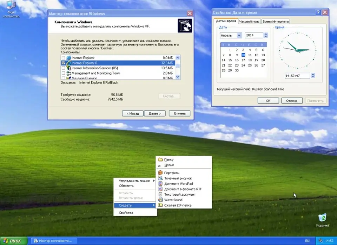Check the Message Queuing checkbox
The image size is (337, 245).
[63, 78]
